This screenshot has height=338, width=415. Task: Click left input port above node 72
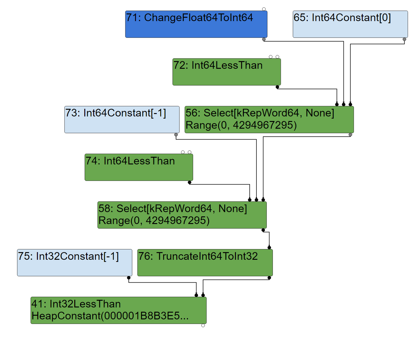(271, 57)
